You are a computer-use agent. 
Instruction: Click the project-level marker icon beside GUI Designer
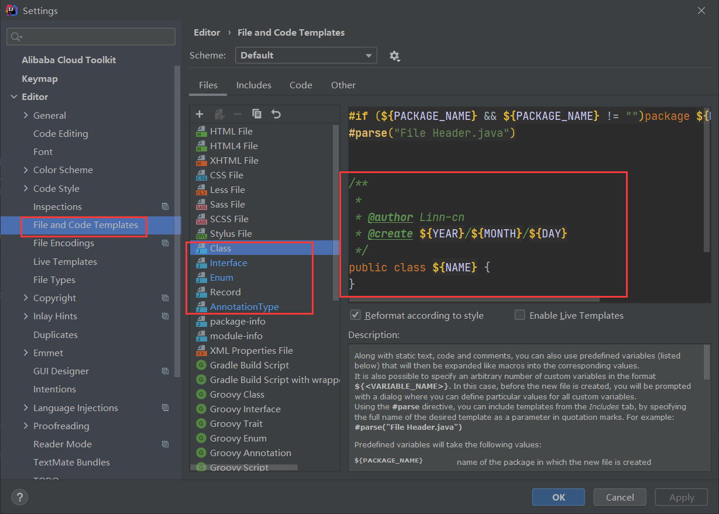(165, 371)
